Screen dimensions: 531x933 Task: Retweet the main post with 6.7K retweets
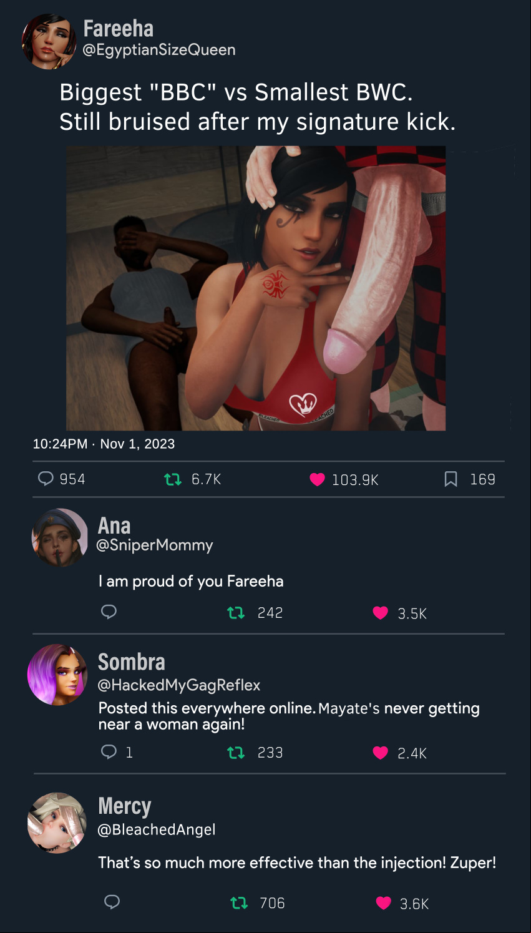pyautogui.click(x=172, y=479)
